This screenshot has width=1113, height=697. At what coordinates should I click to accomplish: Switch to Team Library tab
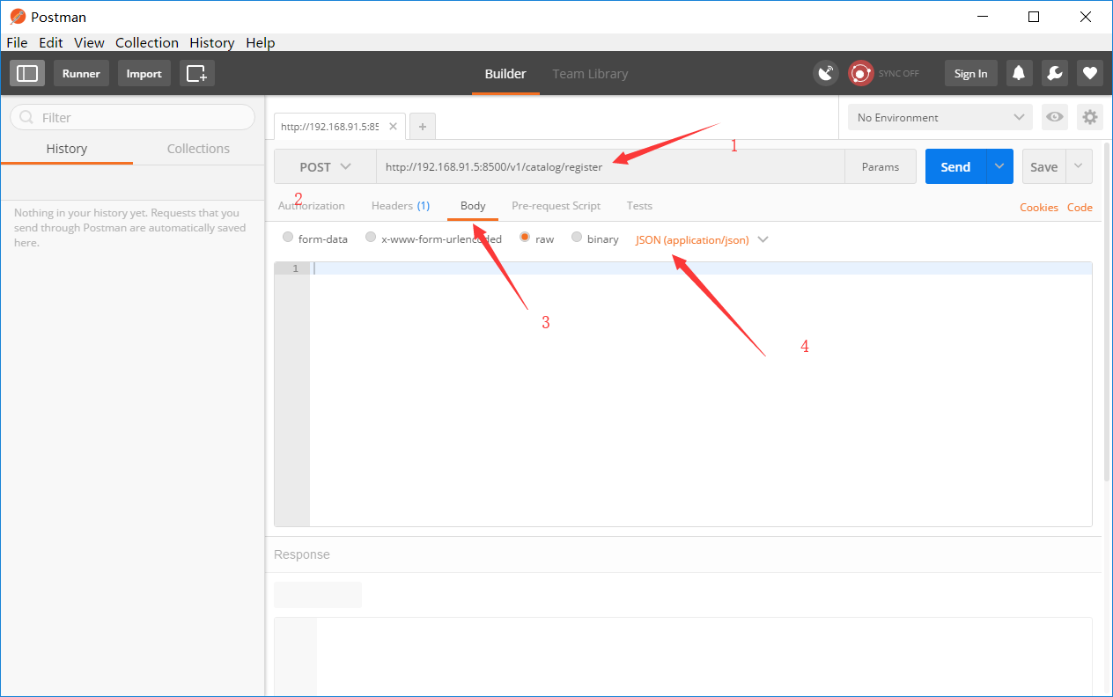pyautogui.click(x=590, y=74)
